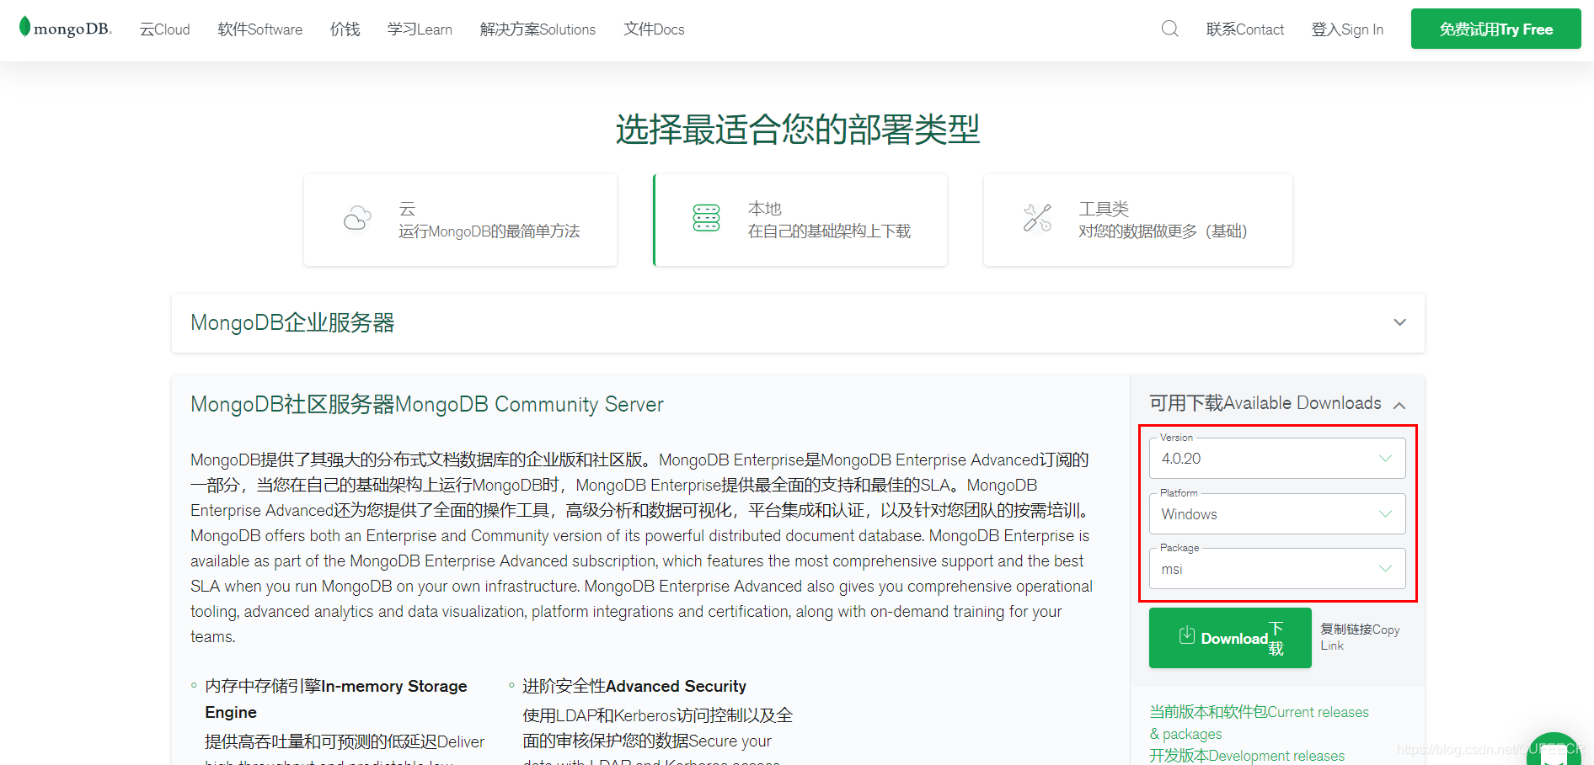
Task: Click the green chat widget icon at bottom right
Action: [1554, 749]
